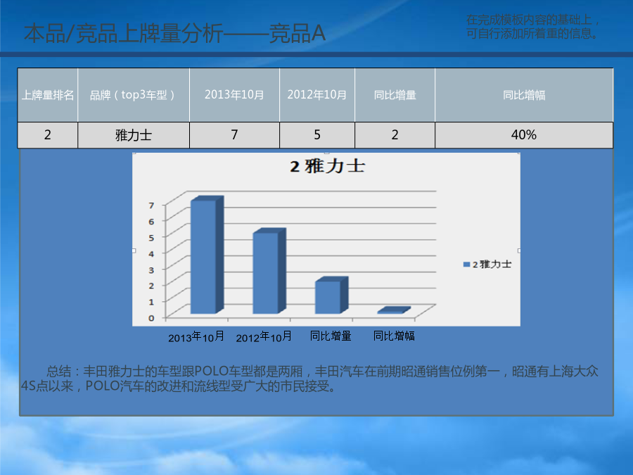
Task: Click the chart bar for 2012年10月
Action: (269, 271)
